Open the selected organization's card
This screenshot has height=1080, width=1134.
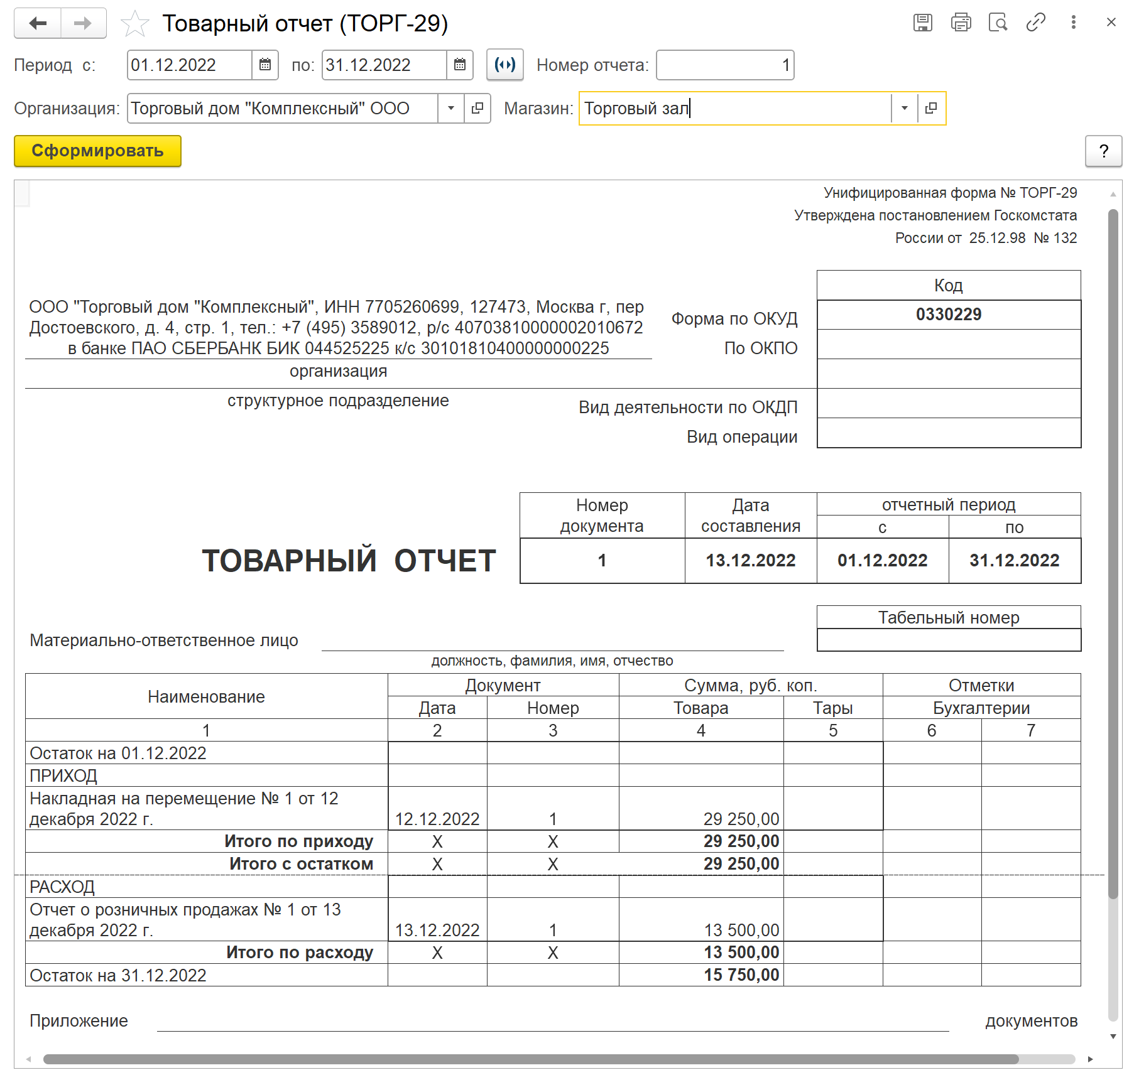coord(477,108)
